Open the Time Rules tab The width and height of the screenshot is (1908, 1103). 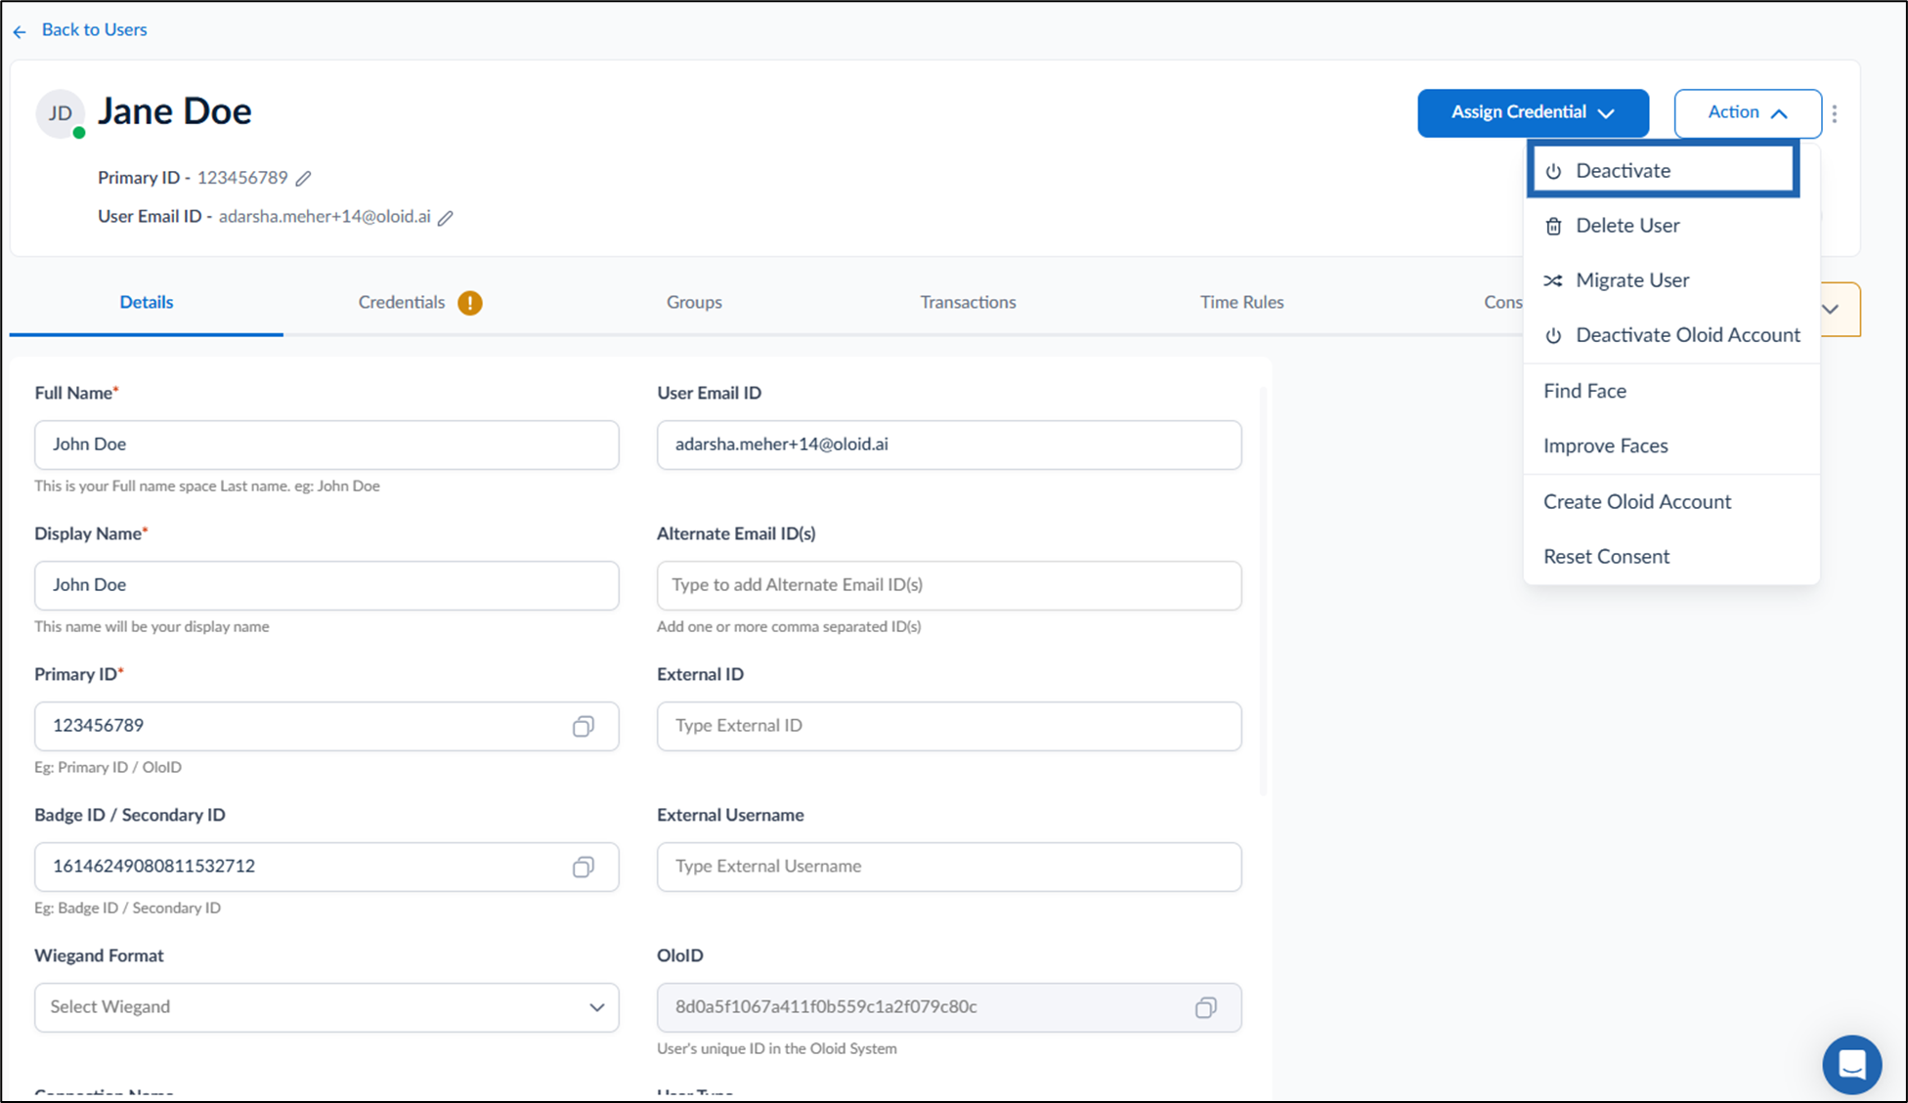coord(1241,302)
